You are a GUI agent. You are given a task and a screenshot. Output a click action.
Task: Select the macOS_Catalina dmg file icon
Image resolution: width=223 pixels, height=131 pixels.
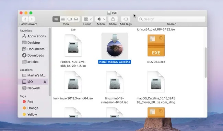pyautogui.click(x=156, y=82)
